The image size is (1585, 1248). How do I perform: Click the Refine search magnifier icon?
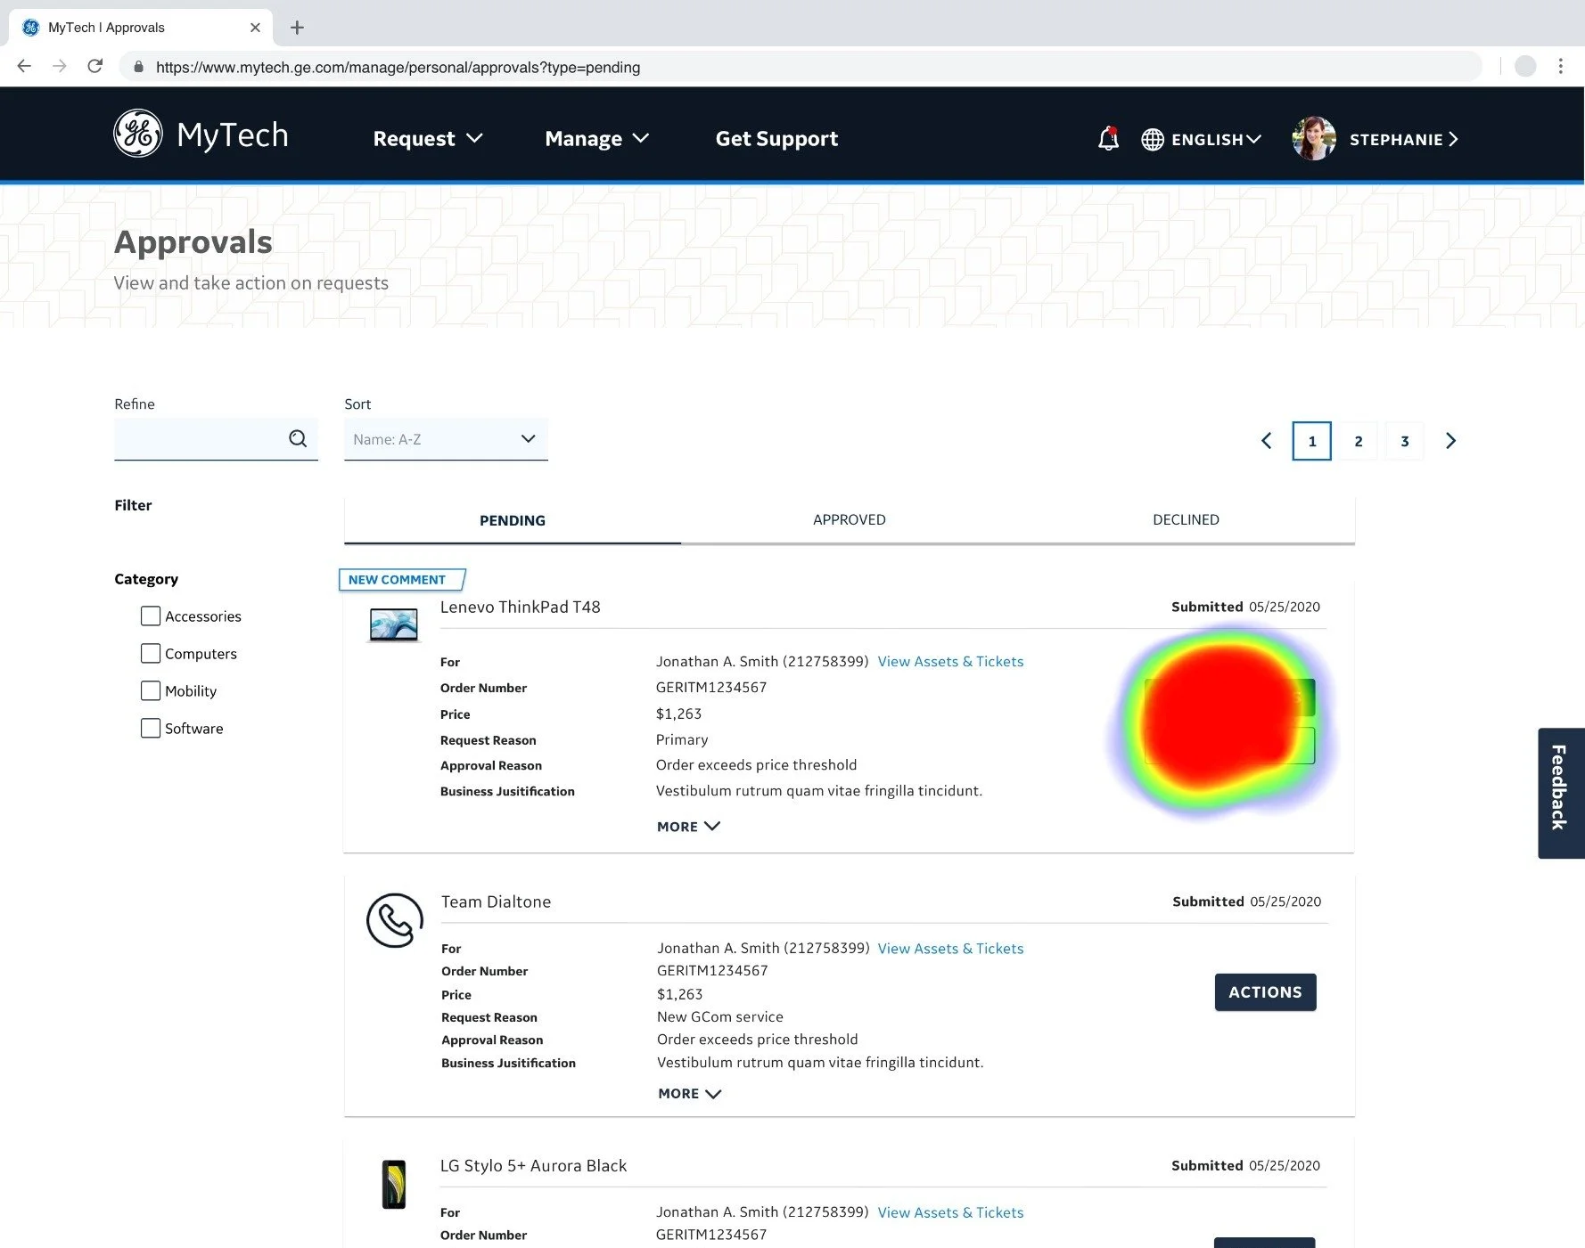click(x=298, y=438)
